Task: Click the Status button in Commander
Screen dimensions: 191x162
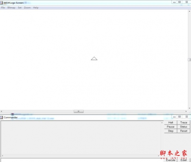Action: pyautogui.click(x=184, y=127)
